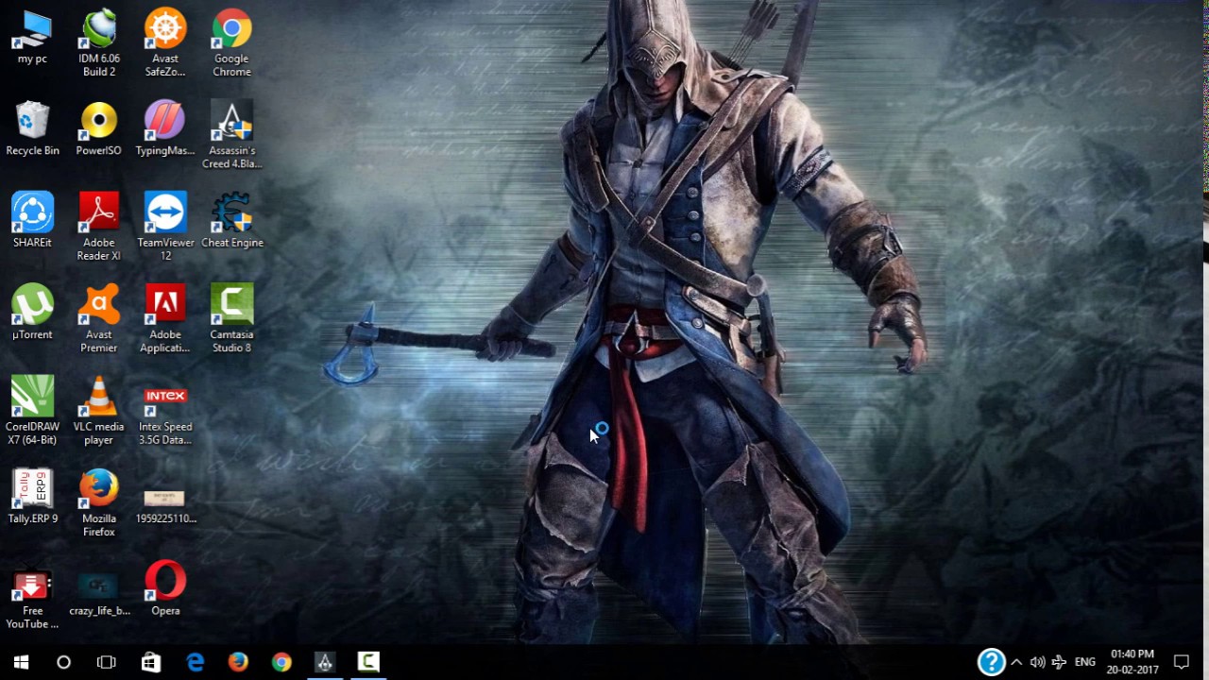Select the crazy_life_b file thumbnail
This screenshot has height=680, width=1209.
[99, 593]
